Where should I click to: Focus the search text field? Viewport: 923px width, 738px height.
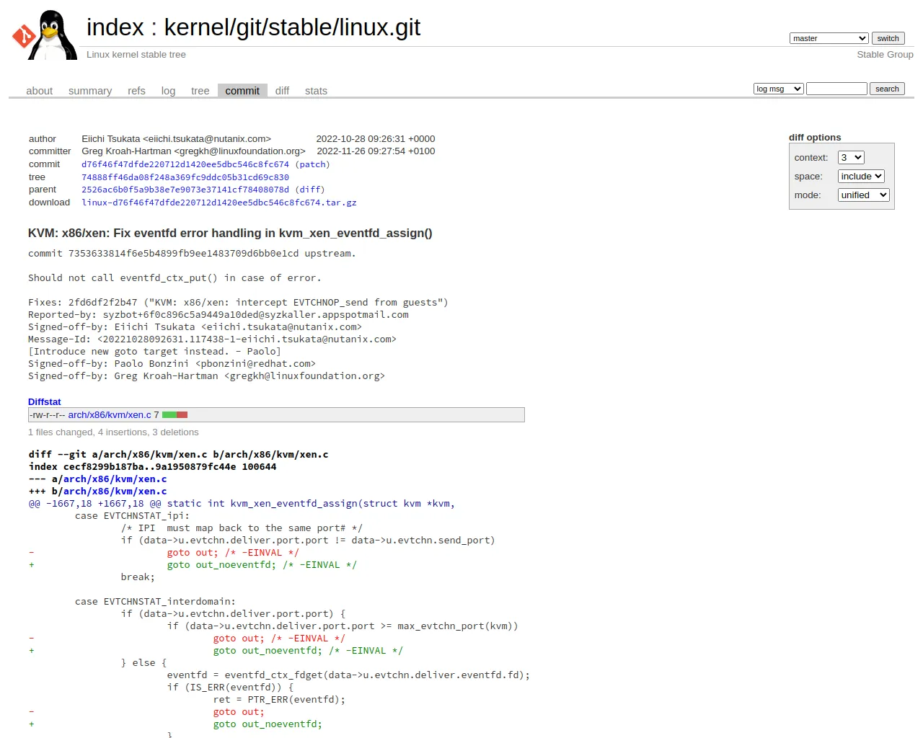pyautogui.click(x=836, y=89)
